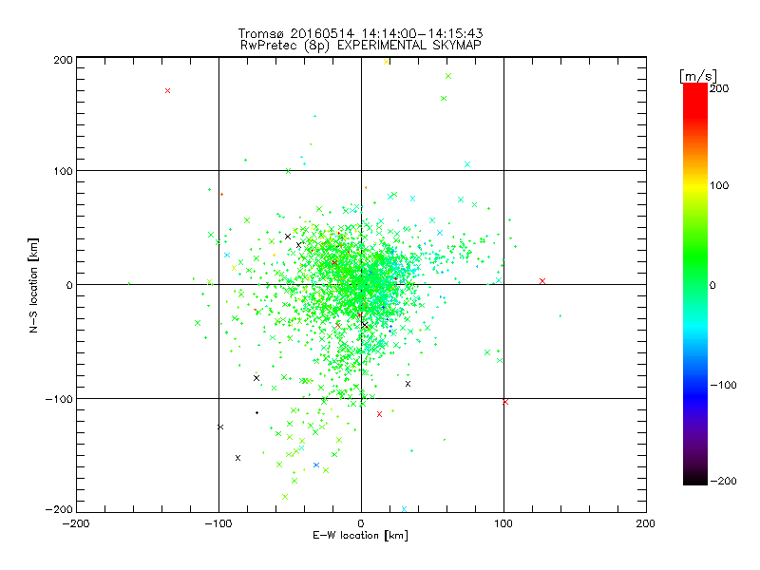
Task: Click the E-W axis tick label "100"
Action: pos(503,523)
